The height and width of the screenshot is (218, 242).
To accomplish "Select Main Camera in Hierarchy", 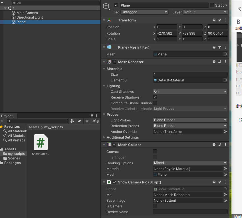I will pyautogui.click(x=27, y=13).
